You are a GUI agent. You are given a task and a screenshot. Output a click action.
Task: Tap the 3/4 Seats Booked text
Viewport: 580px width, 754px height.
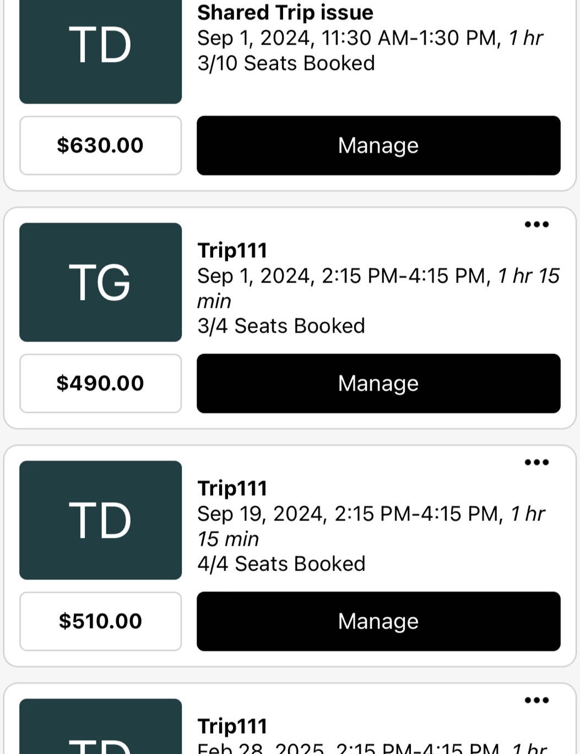[281, 326]
